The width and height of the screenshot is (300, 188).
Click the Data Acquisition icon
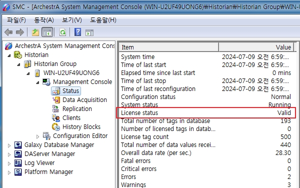click(56, 100)
